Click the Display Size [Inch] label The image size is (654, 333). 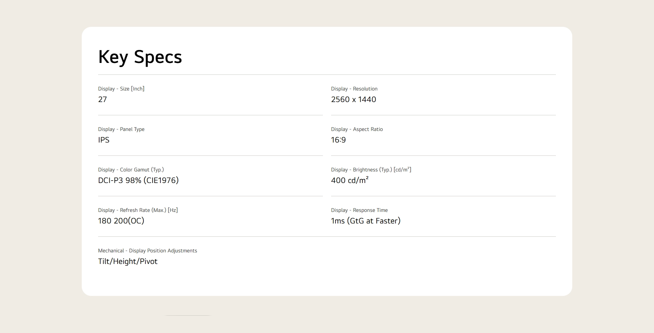point(121,89)
